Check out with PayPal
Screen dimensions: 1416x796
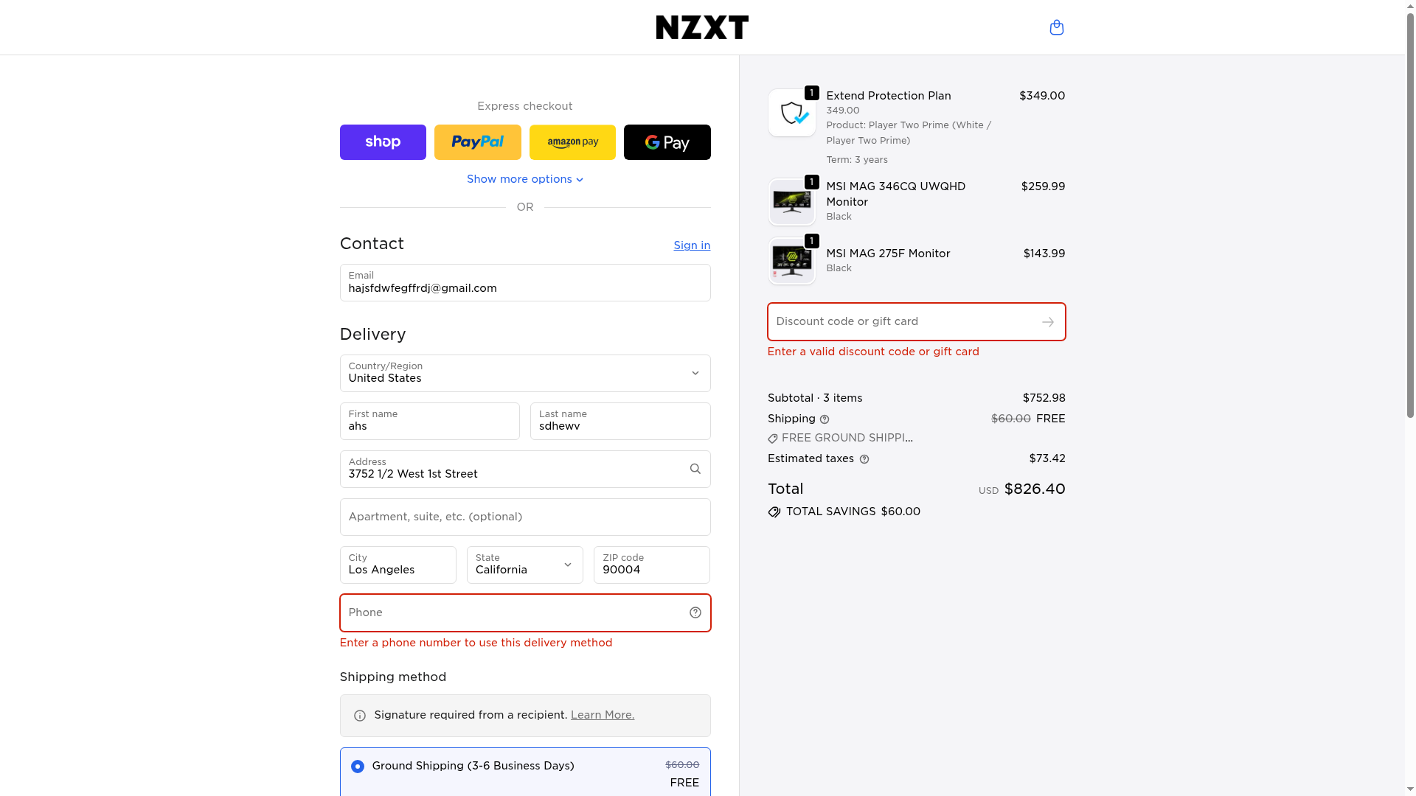477,142
